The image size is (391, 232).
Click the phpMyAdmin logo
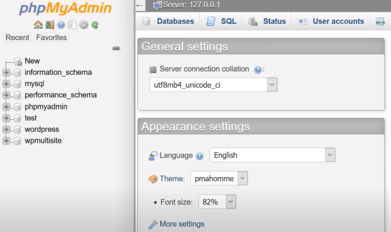pos(66,9)
